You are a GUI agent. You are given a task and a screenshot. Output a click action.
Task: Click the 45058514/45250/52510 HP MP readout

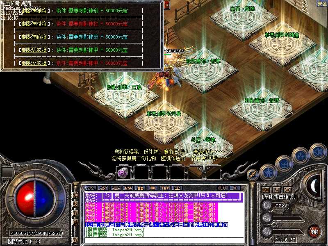coord(37,233)
